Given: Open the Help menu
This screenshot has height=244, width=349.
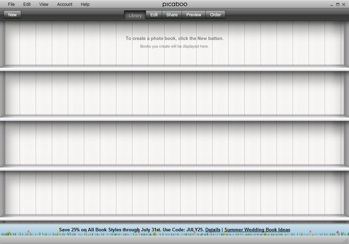Looking at the screenshot, I should point(85,4).
